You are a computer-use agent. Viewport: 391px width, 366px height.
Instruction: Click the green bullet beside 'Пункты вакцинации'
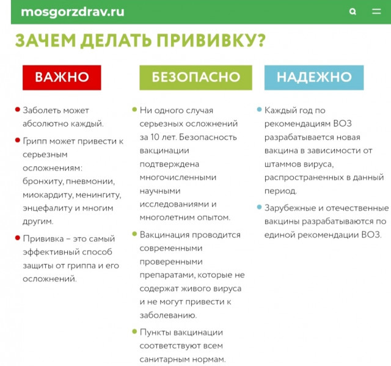point(134,332)
